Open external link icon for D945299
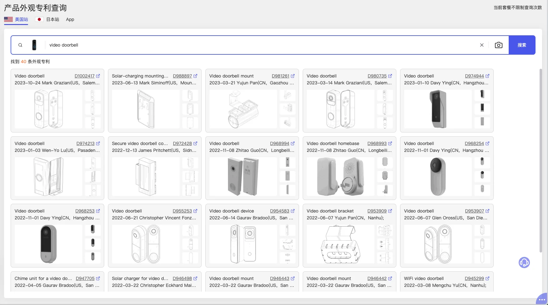548x305 pixels. (x=487, y=278)
